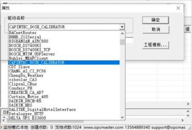Screen dimensions: 192x130
Task: Choose Buhler_MEAFClient driver
Action: tap(64, 58)
